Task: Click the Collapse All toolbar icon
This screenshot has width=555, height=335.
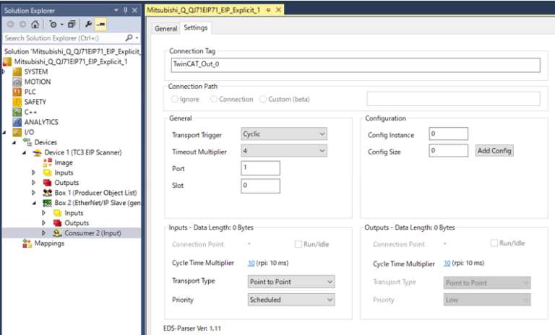Action: coord(71,24)
